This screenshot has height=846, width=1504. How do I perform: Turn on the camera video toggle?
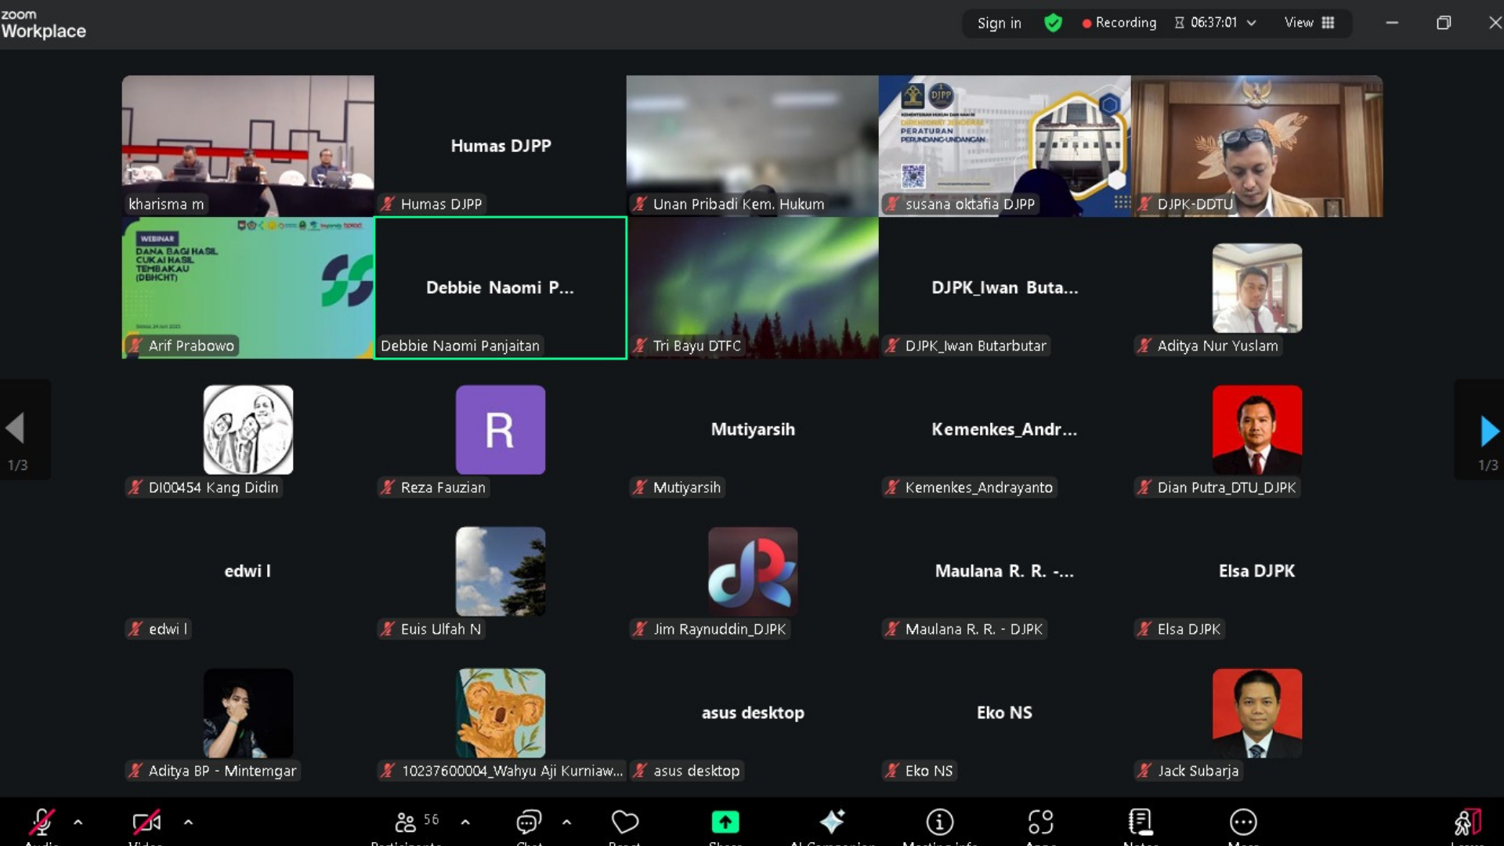coord(146,822)
